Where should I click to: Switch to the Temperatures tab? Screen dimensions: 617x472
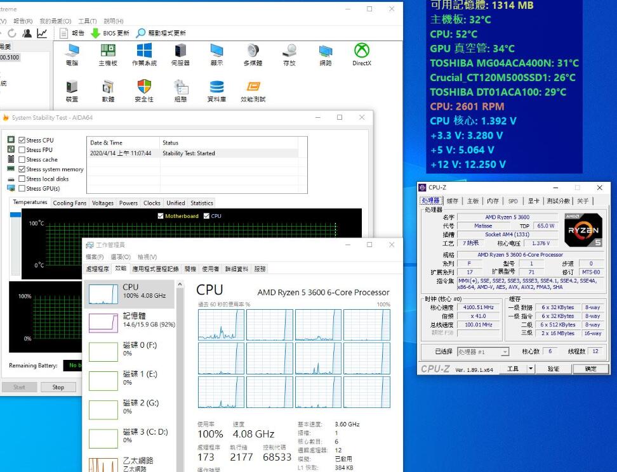point(30,202)
